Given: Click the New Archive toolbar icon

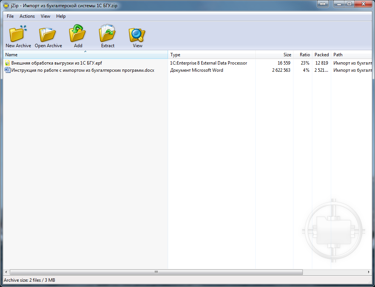Looking at the screenshot, I should tap(18, 34).
